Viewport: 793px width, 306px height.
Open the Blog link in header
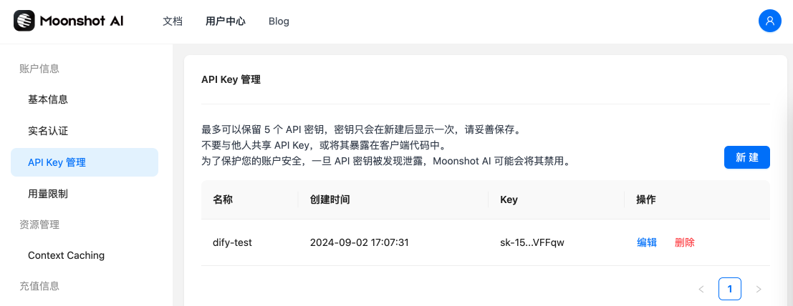click(x=279, y=21)
